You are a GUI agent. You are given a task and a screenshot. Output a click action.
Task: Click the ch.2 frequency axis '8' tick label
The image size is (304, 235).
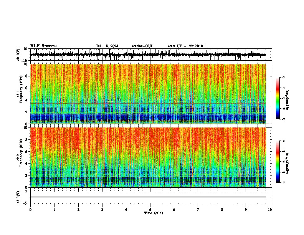[26, 140]
